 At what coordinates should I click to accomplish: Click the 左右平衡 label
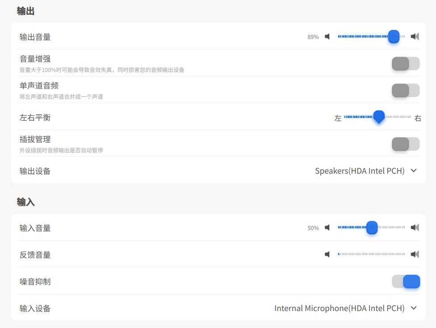click(35, 118)
